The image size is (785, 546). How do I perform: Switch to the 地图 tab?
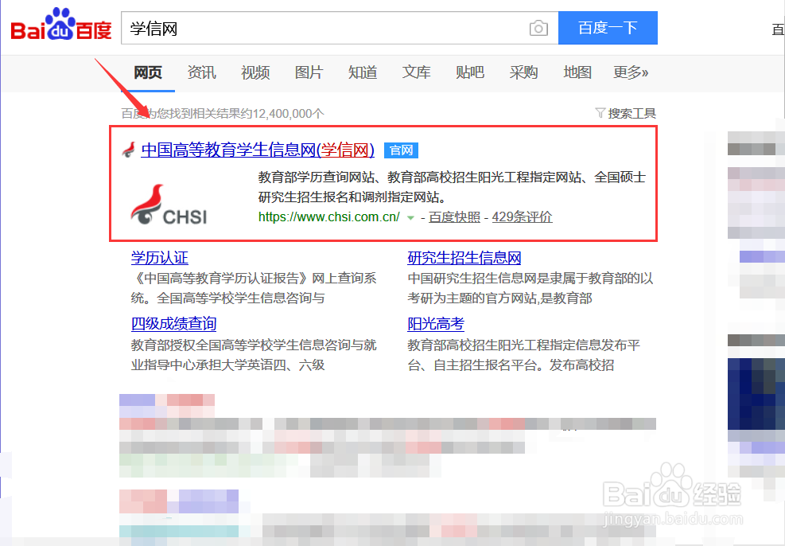click(577, 72)
